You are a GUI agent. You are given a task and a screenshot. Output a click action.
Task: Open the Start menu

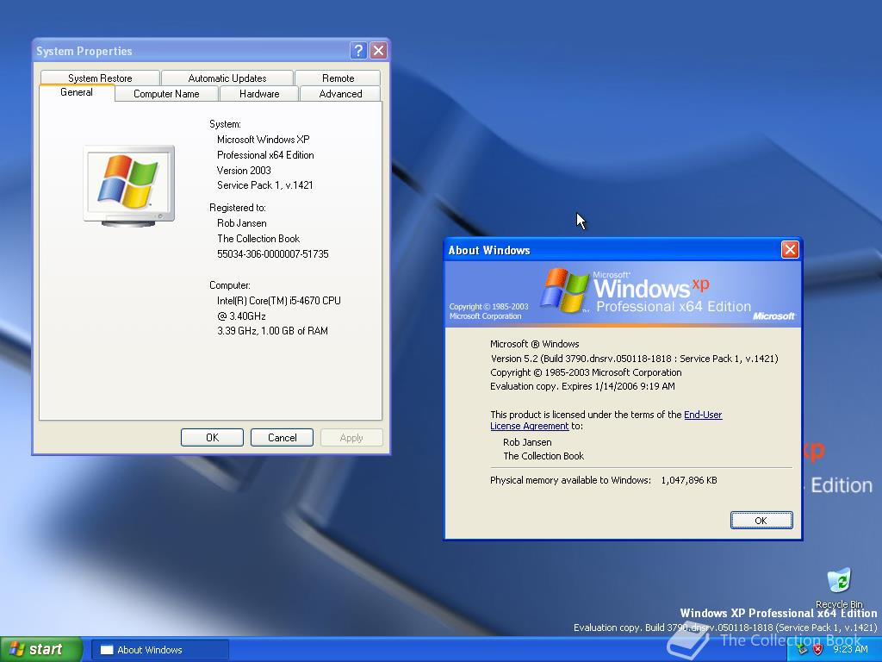coord(40,649)
